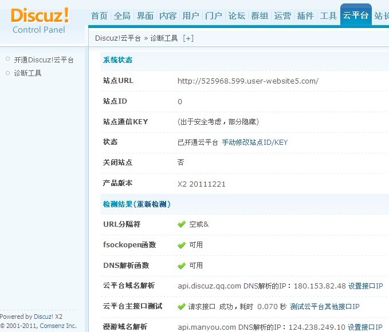Open the 群组 tab
This screenshot has width=389, height=332.
point(260,15)
